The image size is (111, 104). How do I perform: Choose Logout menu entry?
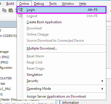(61, 16)
